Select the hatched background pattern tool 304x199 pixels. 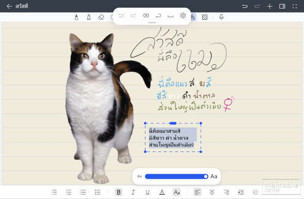(x=205, y=17)
